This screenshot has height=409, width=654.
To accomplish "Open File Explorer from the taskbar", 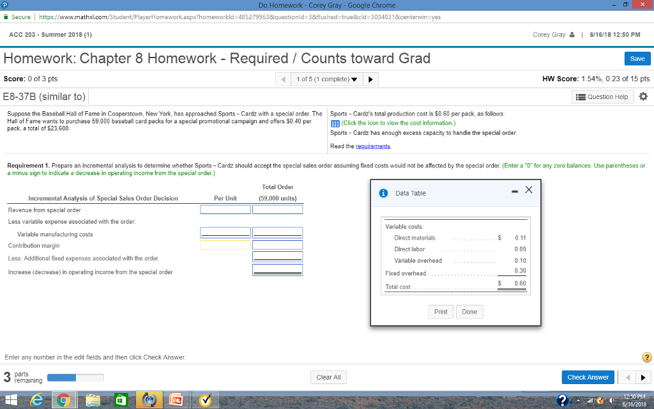I will coord(92,399).
